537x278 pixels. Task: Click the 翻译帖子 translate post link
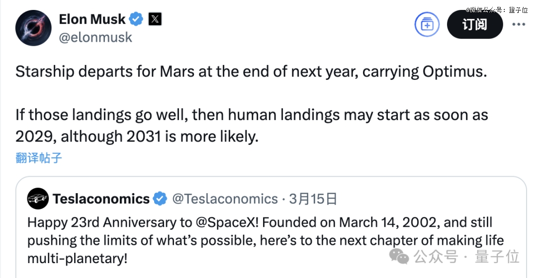click(x=39, y=158)
